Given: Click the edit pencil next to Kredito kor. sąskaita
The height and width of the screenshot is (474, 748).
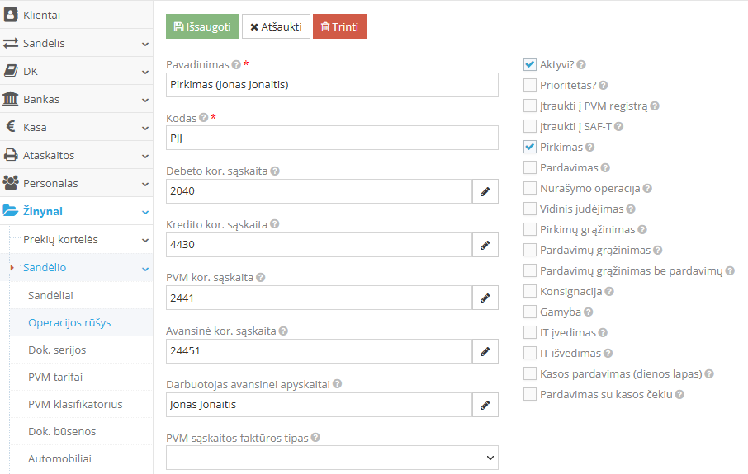Looking at the screenshot, I should 485,245.
